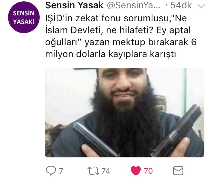The width and height of the screenshot is (212, 180).
Task: Click the right pistol in the photo
Action: [176, 131]
